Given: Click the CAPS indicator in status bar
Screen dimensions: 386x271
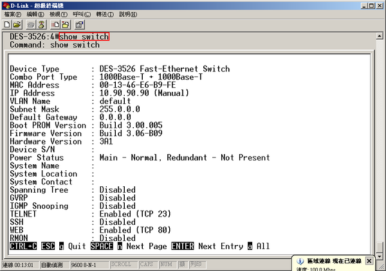Looking at the screenshot, I should (x=146, y=265).
